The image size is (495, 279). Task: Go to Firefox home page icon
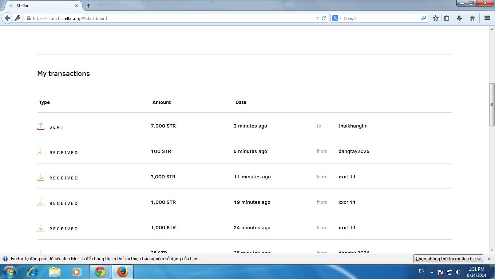(x=472, y=18)
